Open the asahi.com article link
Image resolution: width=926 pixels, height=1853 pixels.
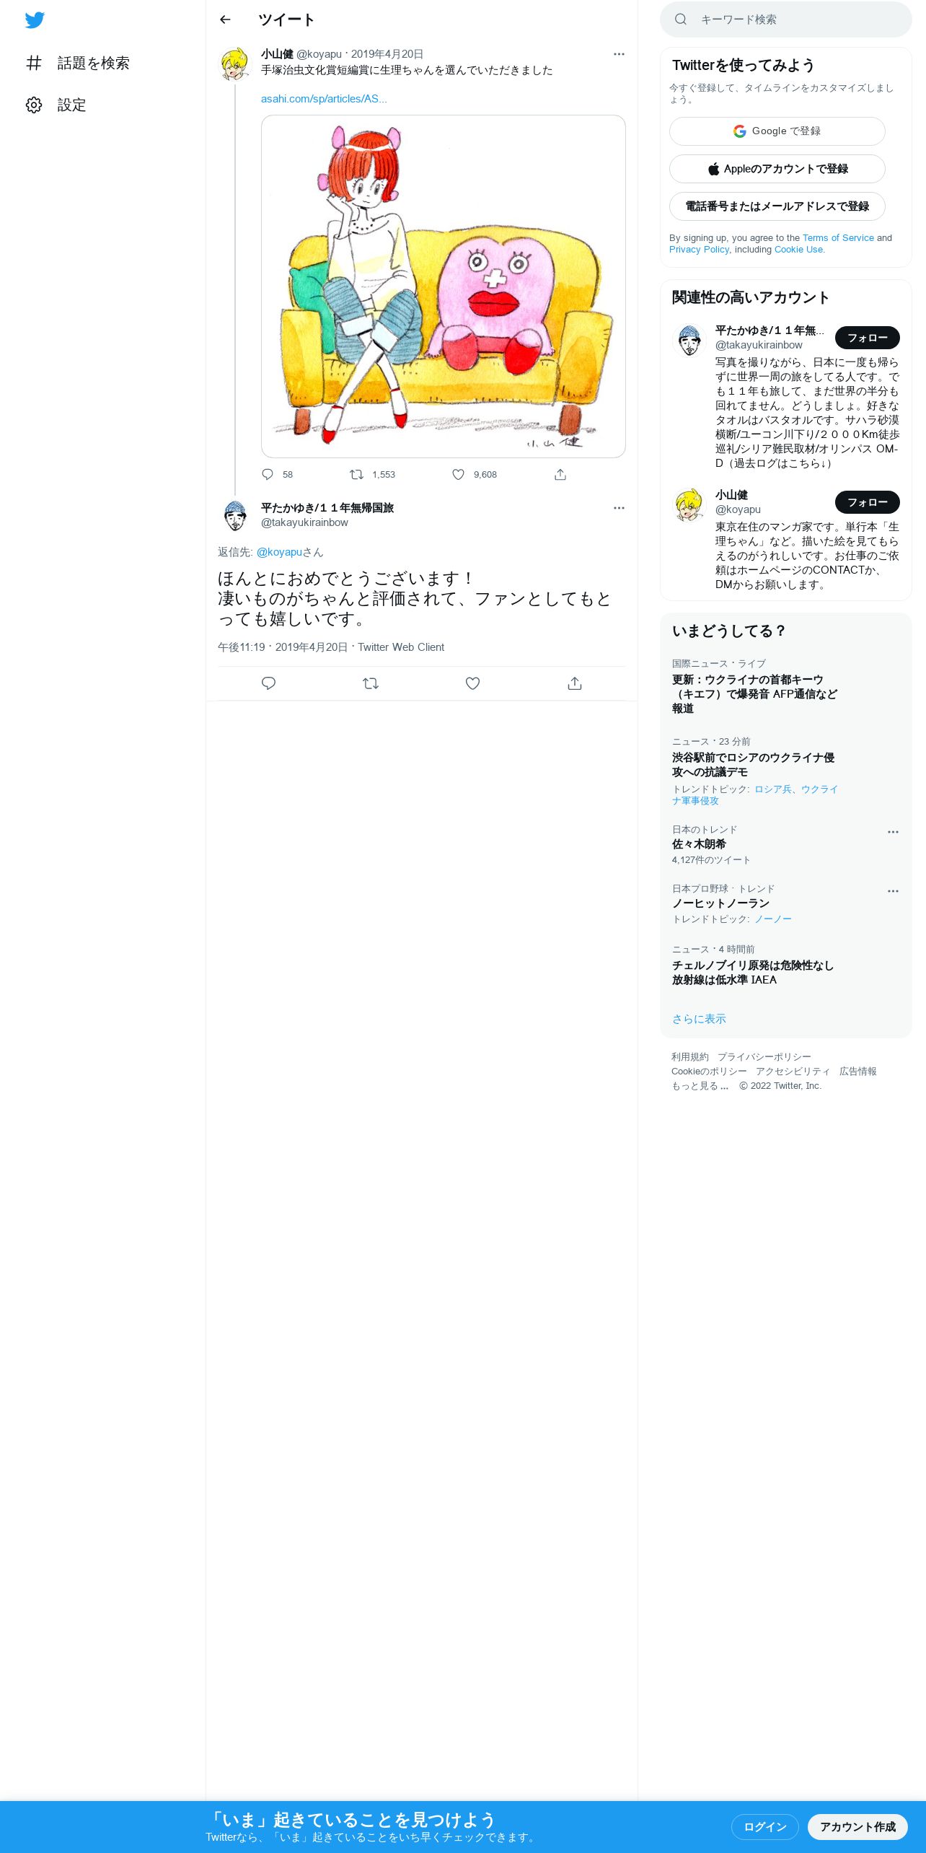pos(324,99)
